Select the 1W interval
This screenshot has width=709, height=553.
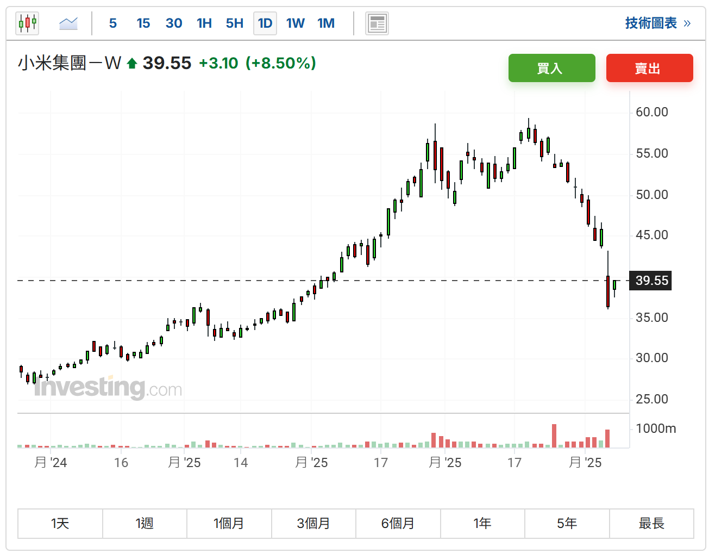pos(296,23)
